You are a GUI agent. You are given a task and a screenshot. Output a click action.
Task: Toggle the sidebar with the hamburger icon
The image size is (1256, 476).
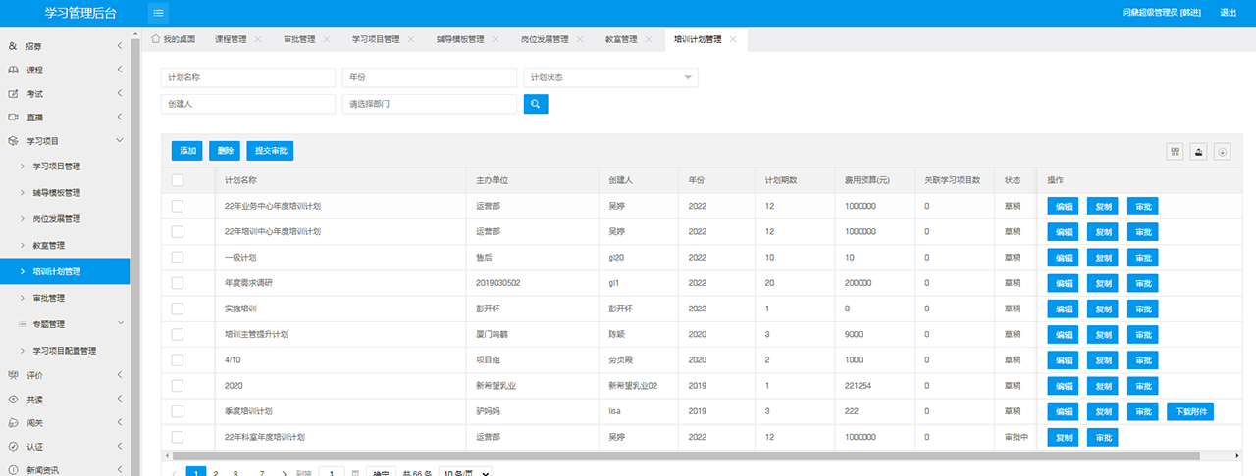[158, 13]
